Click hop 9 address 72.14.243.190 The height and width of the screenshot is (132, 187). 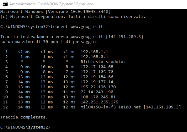[97, 92]
